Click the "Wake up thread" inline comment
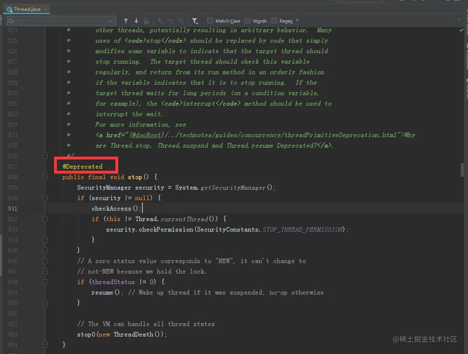 pyautogui.click(x=226, y=293)
